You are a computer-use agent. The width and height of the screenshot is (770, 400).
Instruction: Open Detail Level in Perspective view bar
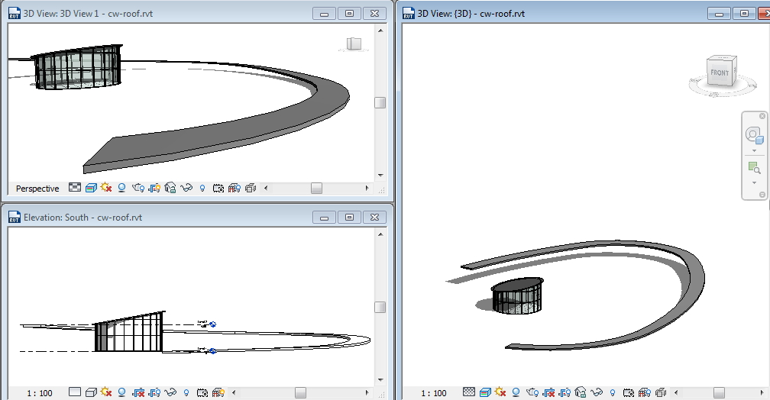click(75, 188)
